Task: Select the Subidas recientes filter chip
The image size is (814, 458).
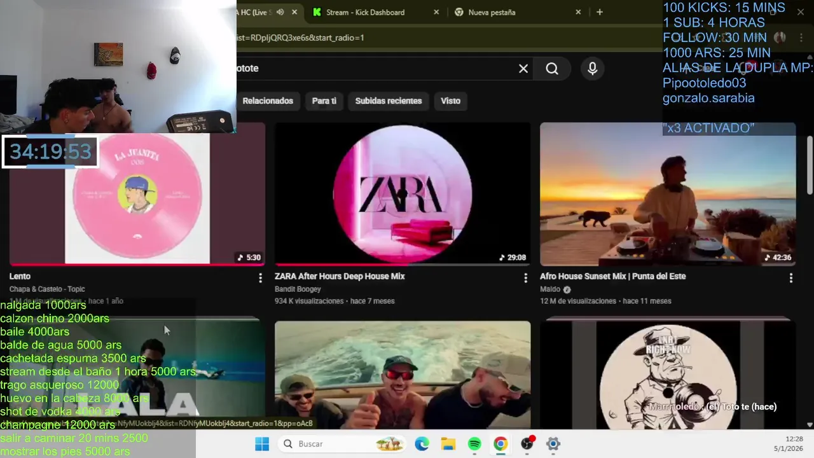Action: pyautogui.click(x=389, y=101)
